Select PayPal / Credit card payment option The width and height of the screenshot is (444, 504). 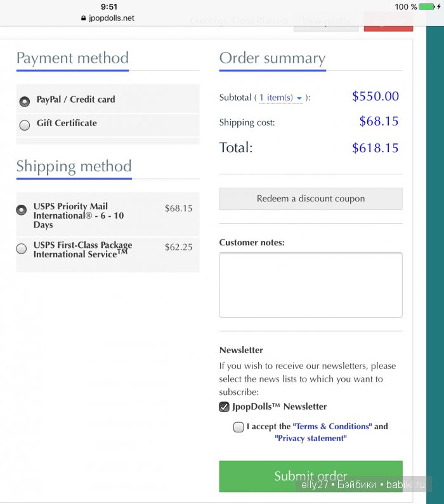click(x=25, y=101)
